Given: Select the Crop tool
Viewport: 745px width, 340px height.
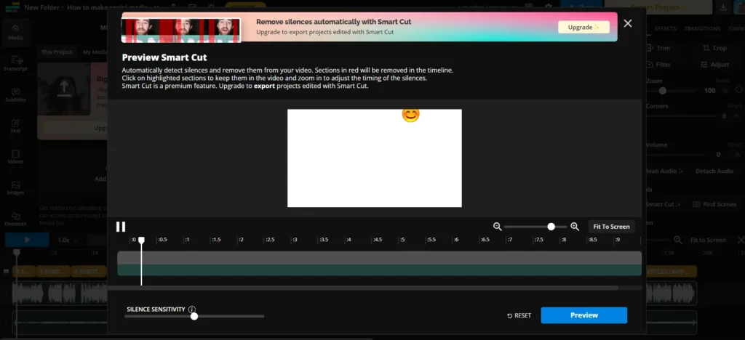Looking at the screenshot, I should (x=714, y=49).
